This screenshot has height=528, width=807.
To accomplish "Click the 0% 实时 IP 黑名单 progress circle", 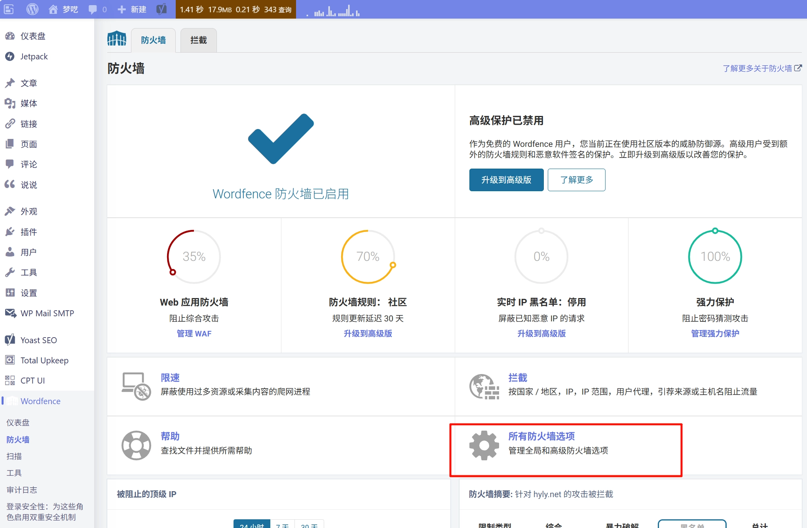I will click(x=541, y=256).
